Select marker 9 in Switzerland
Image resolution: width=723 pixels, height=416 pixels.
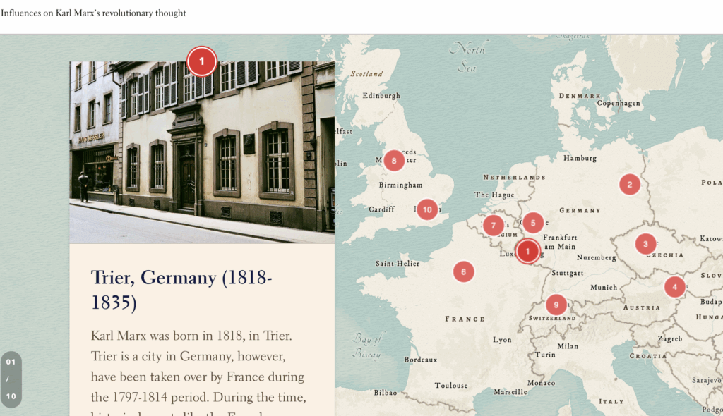pyautogui.click(x=556, y=305)
